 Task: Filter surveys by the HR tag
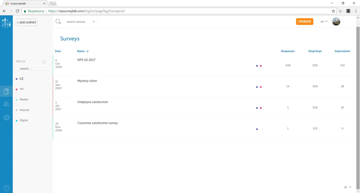click(x=22, y=89)
